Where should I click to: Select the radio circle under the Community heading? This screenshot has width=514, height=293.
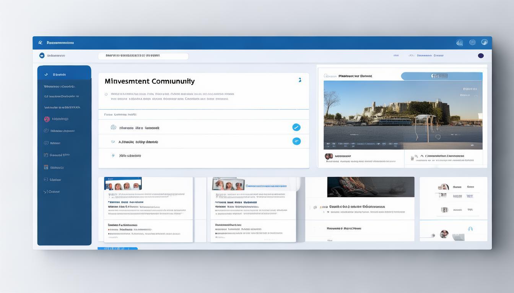106,94
